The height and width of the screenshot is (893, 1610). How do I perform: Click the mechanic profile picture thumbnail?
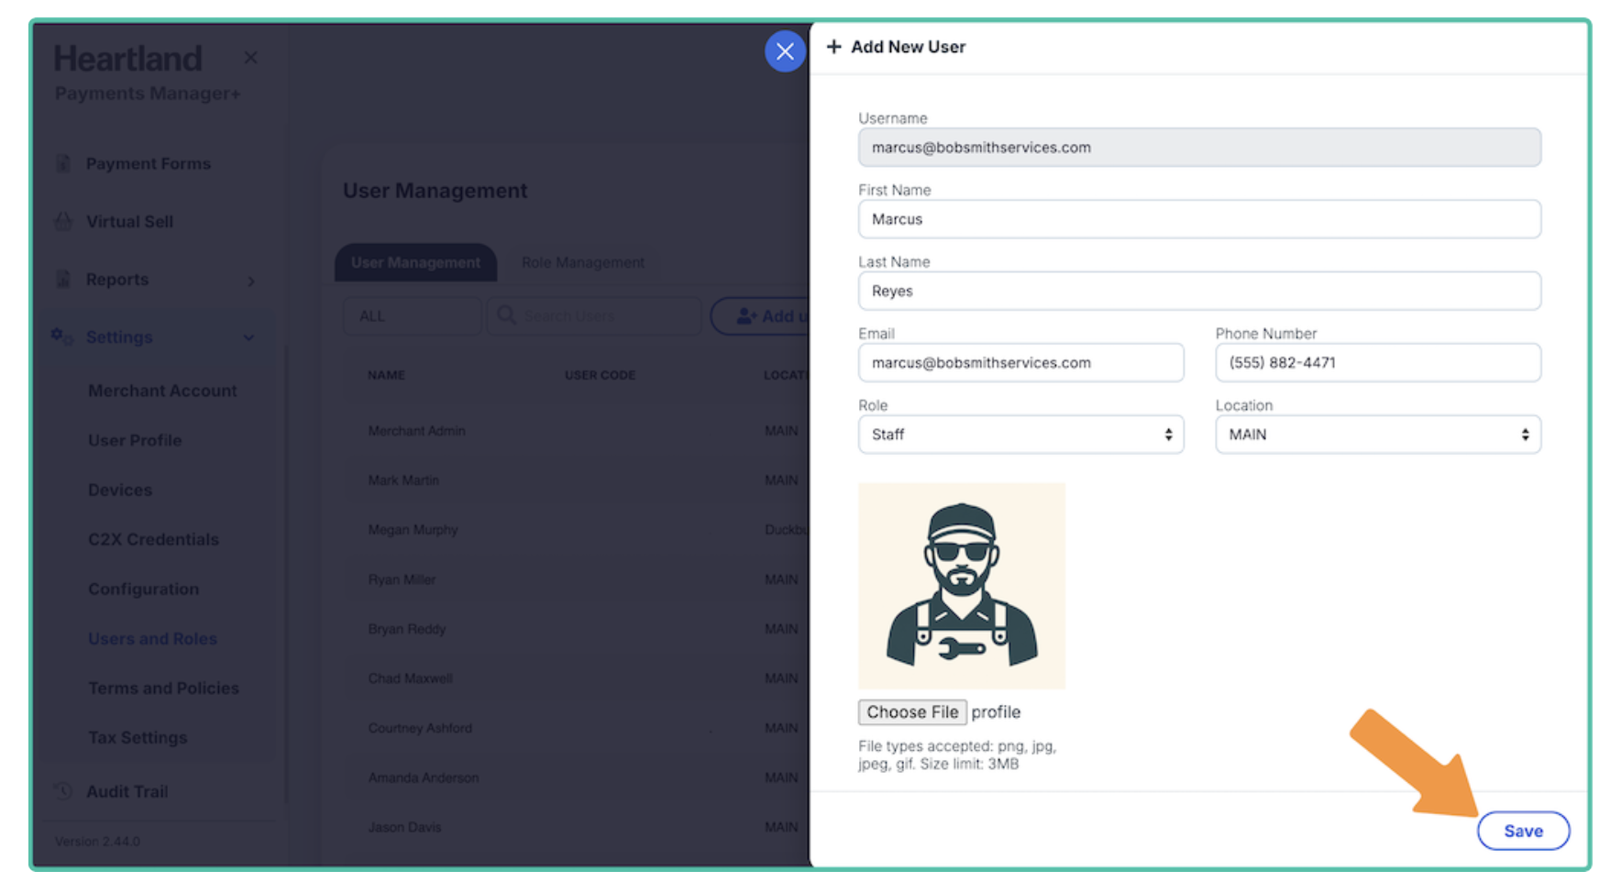[961, 586]
